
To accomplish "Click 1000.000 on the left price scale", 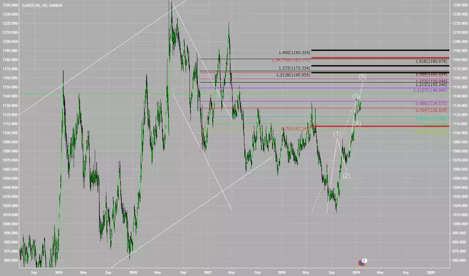I will coord(10,224).
